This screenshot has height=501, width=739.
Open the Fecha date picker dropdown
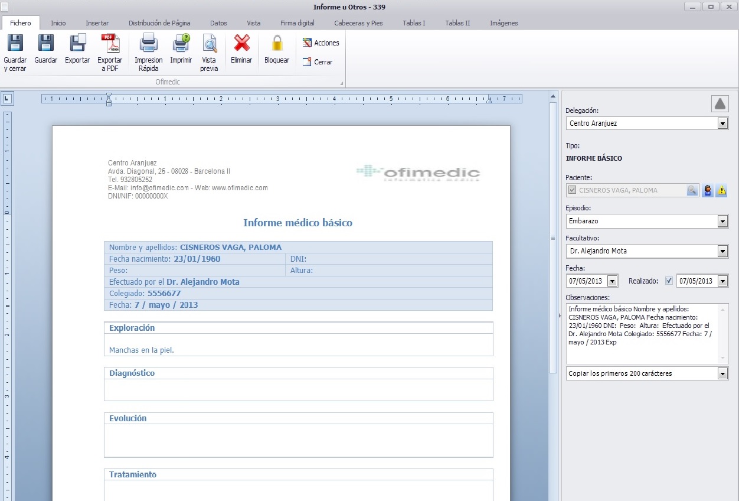pos(612,281)
